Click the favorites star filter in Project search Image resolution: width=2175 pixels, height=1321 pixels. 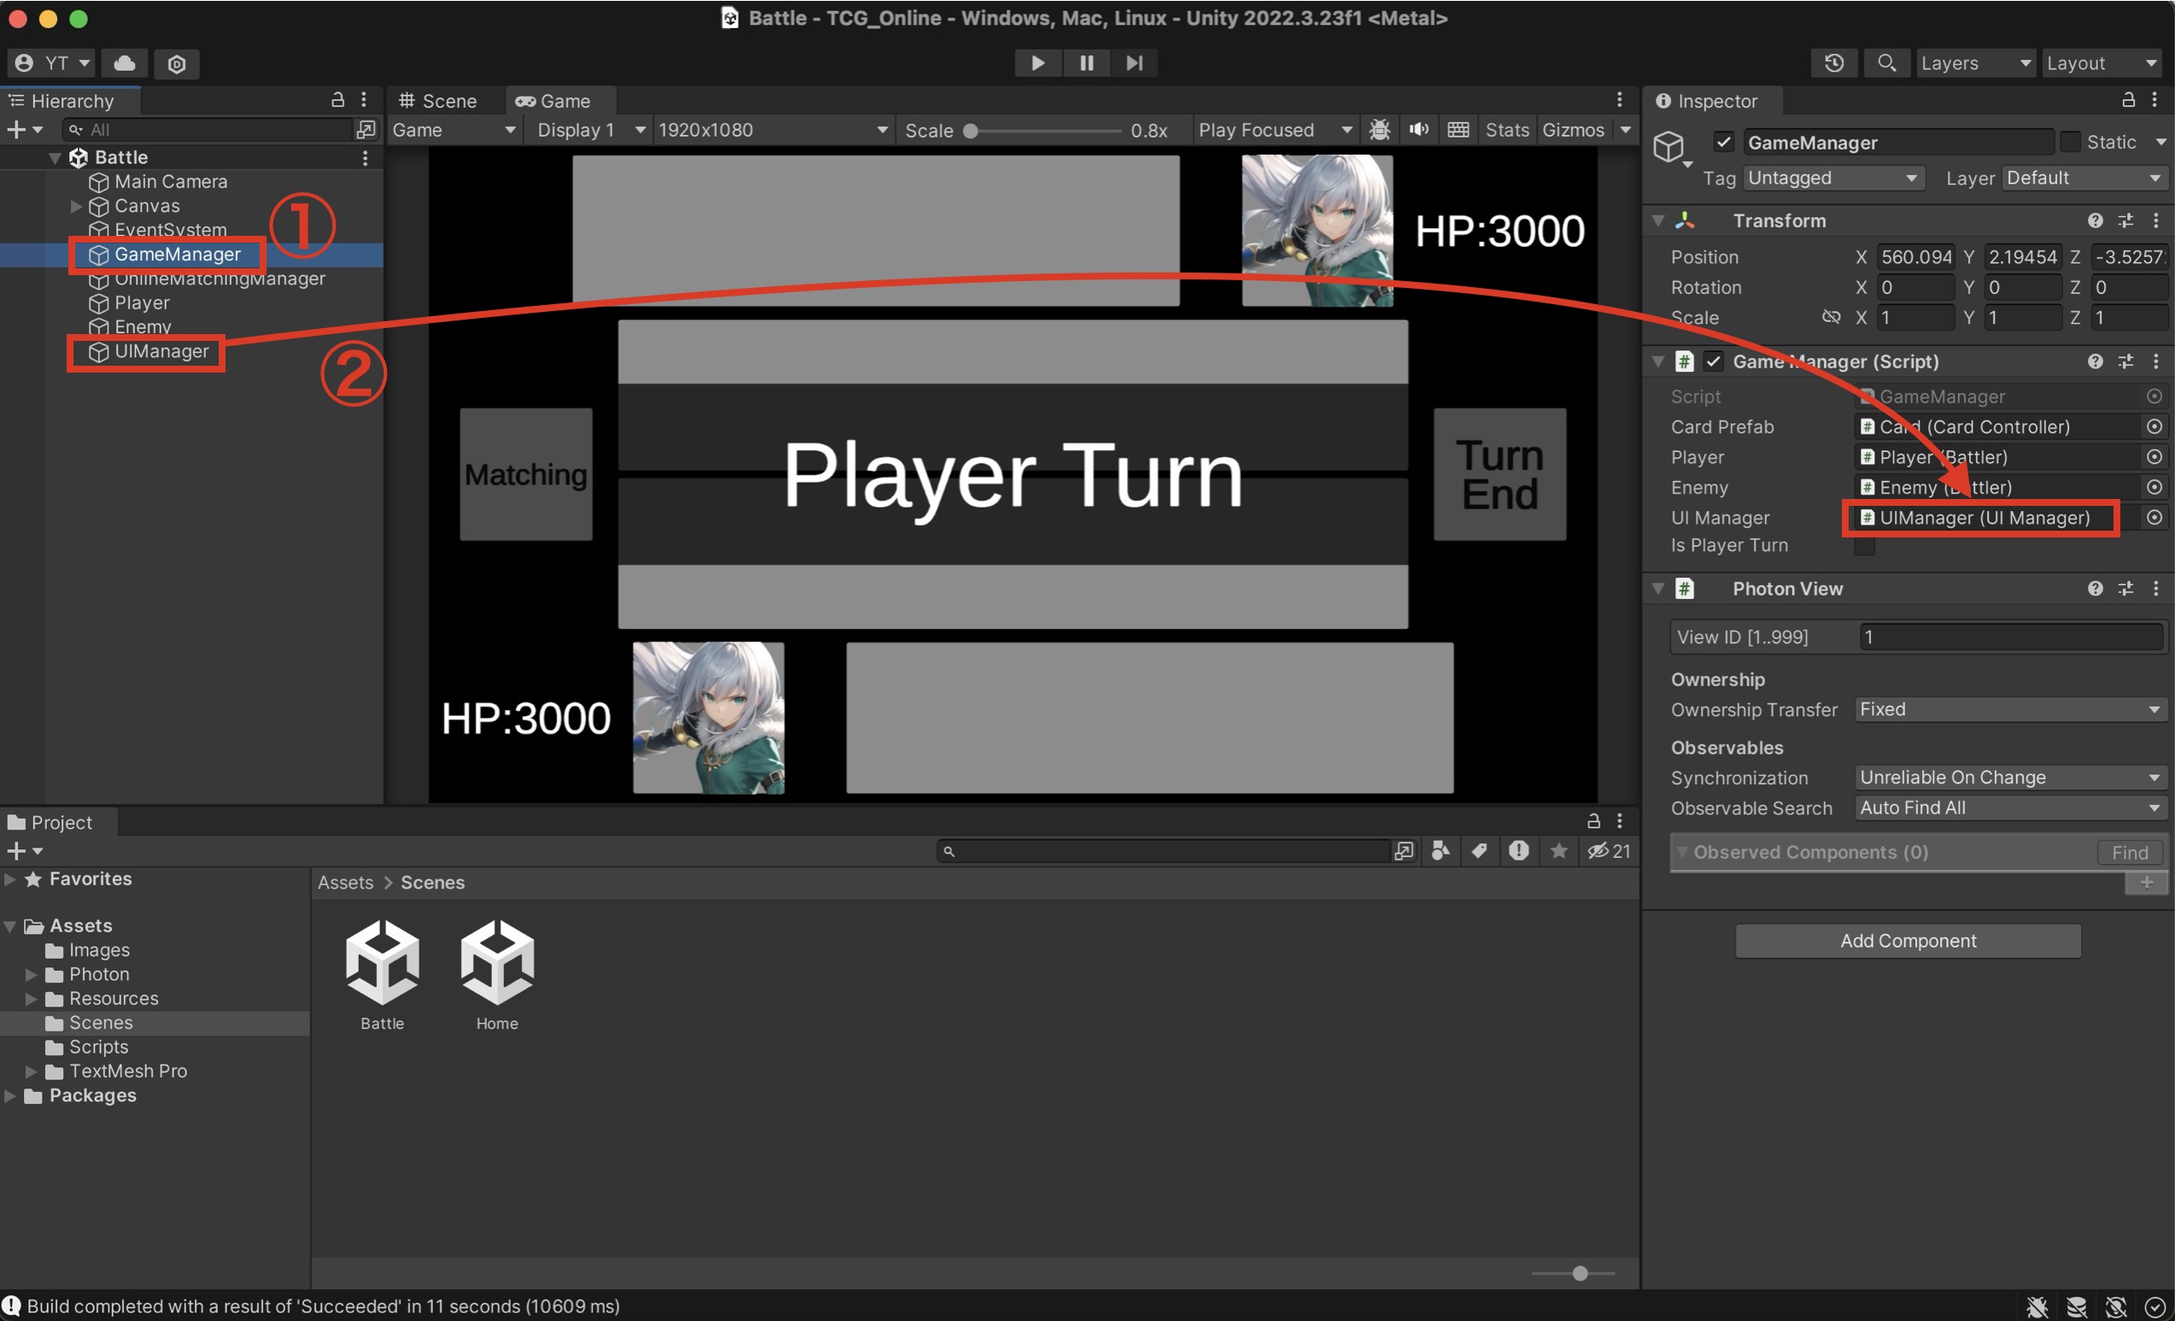click(1559, 850)
